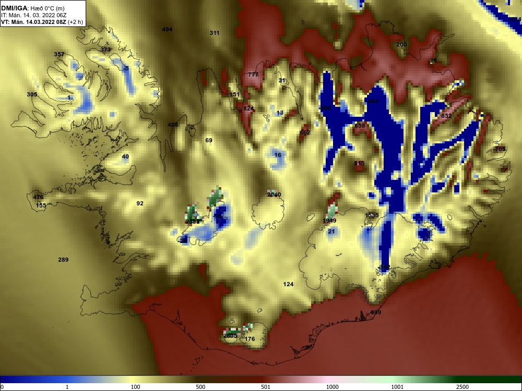Click the 100 label on the color scale
This screenshot has width=522, height=391.
point(136,387)
